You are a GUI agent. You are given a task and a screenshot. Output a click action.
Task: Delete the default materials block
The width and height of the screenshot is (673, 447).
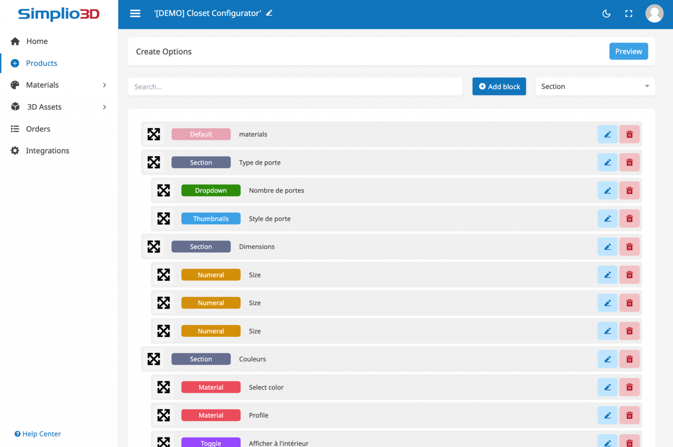coord(629,134)
